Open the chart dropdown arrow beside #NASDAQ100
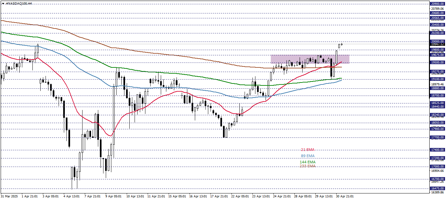This screenshot has height=200, width=446. pyautogui.click(x=3, y=3)
